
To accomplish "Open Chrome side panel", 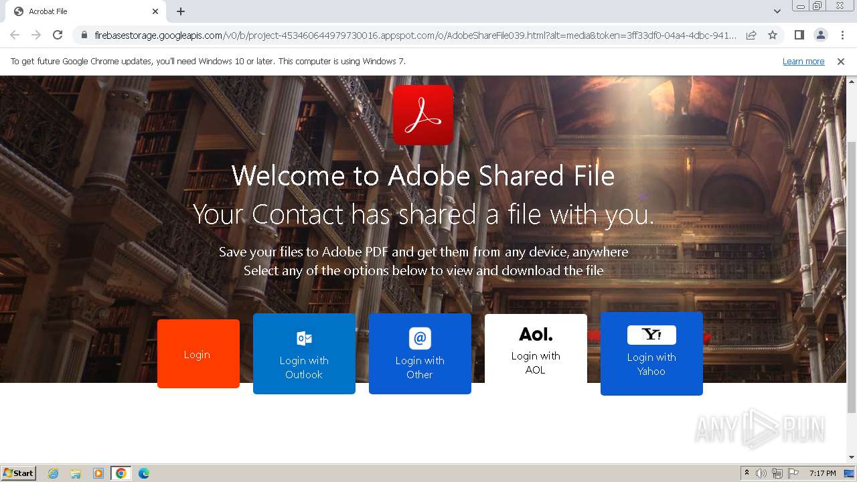I will pyautogui.click(x=799, y=35).
